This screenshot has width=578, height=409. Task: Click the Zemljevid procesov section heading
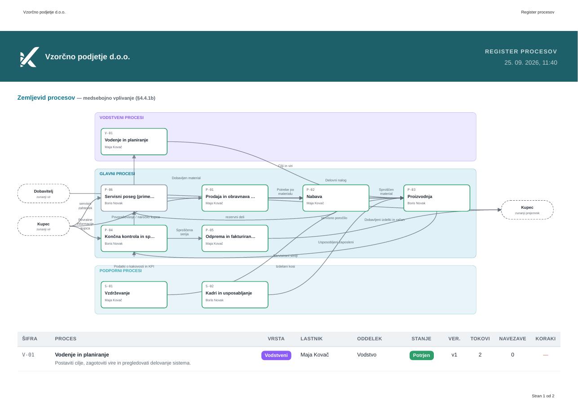click(x=46, y=97)
